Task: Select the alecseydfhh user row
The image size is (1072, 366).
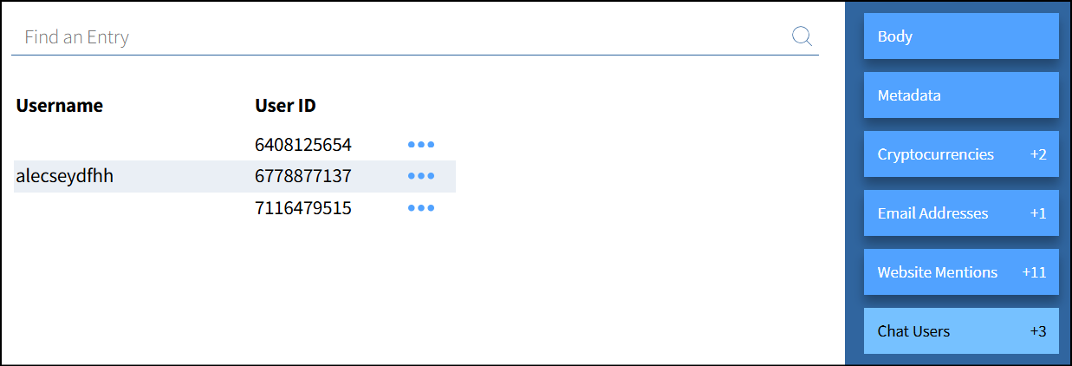Action: coord(65,177)
